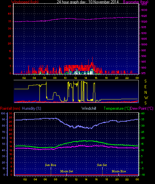The width and height of the screenshot is (155, 184).
Task: Click the 1000 barometer scale value
Action: pos(144,44)
